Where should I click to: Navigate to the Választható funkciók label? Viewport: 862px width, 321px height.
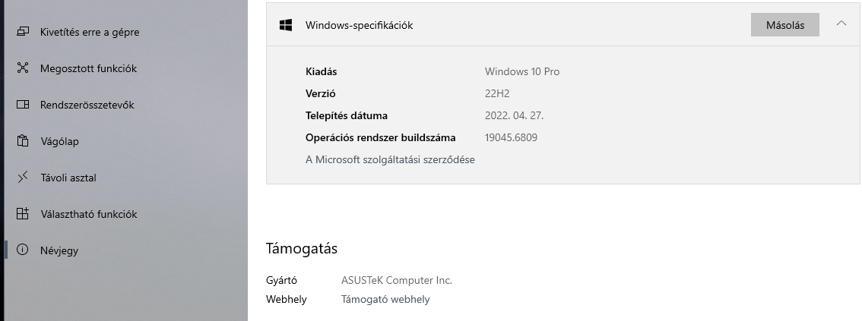click(88, 214)
